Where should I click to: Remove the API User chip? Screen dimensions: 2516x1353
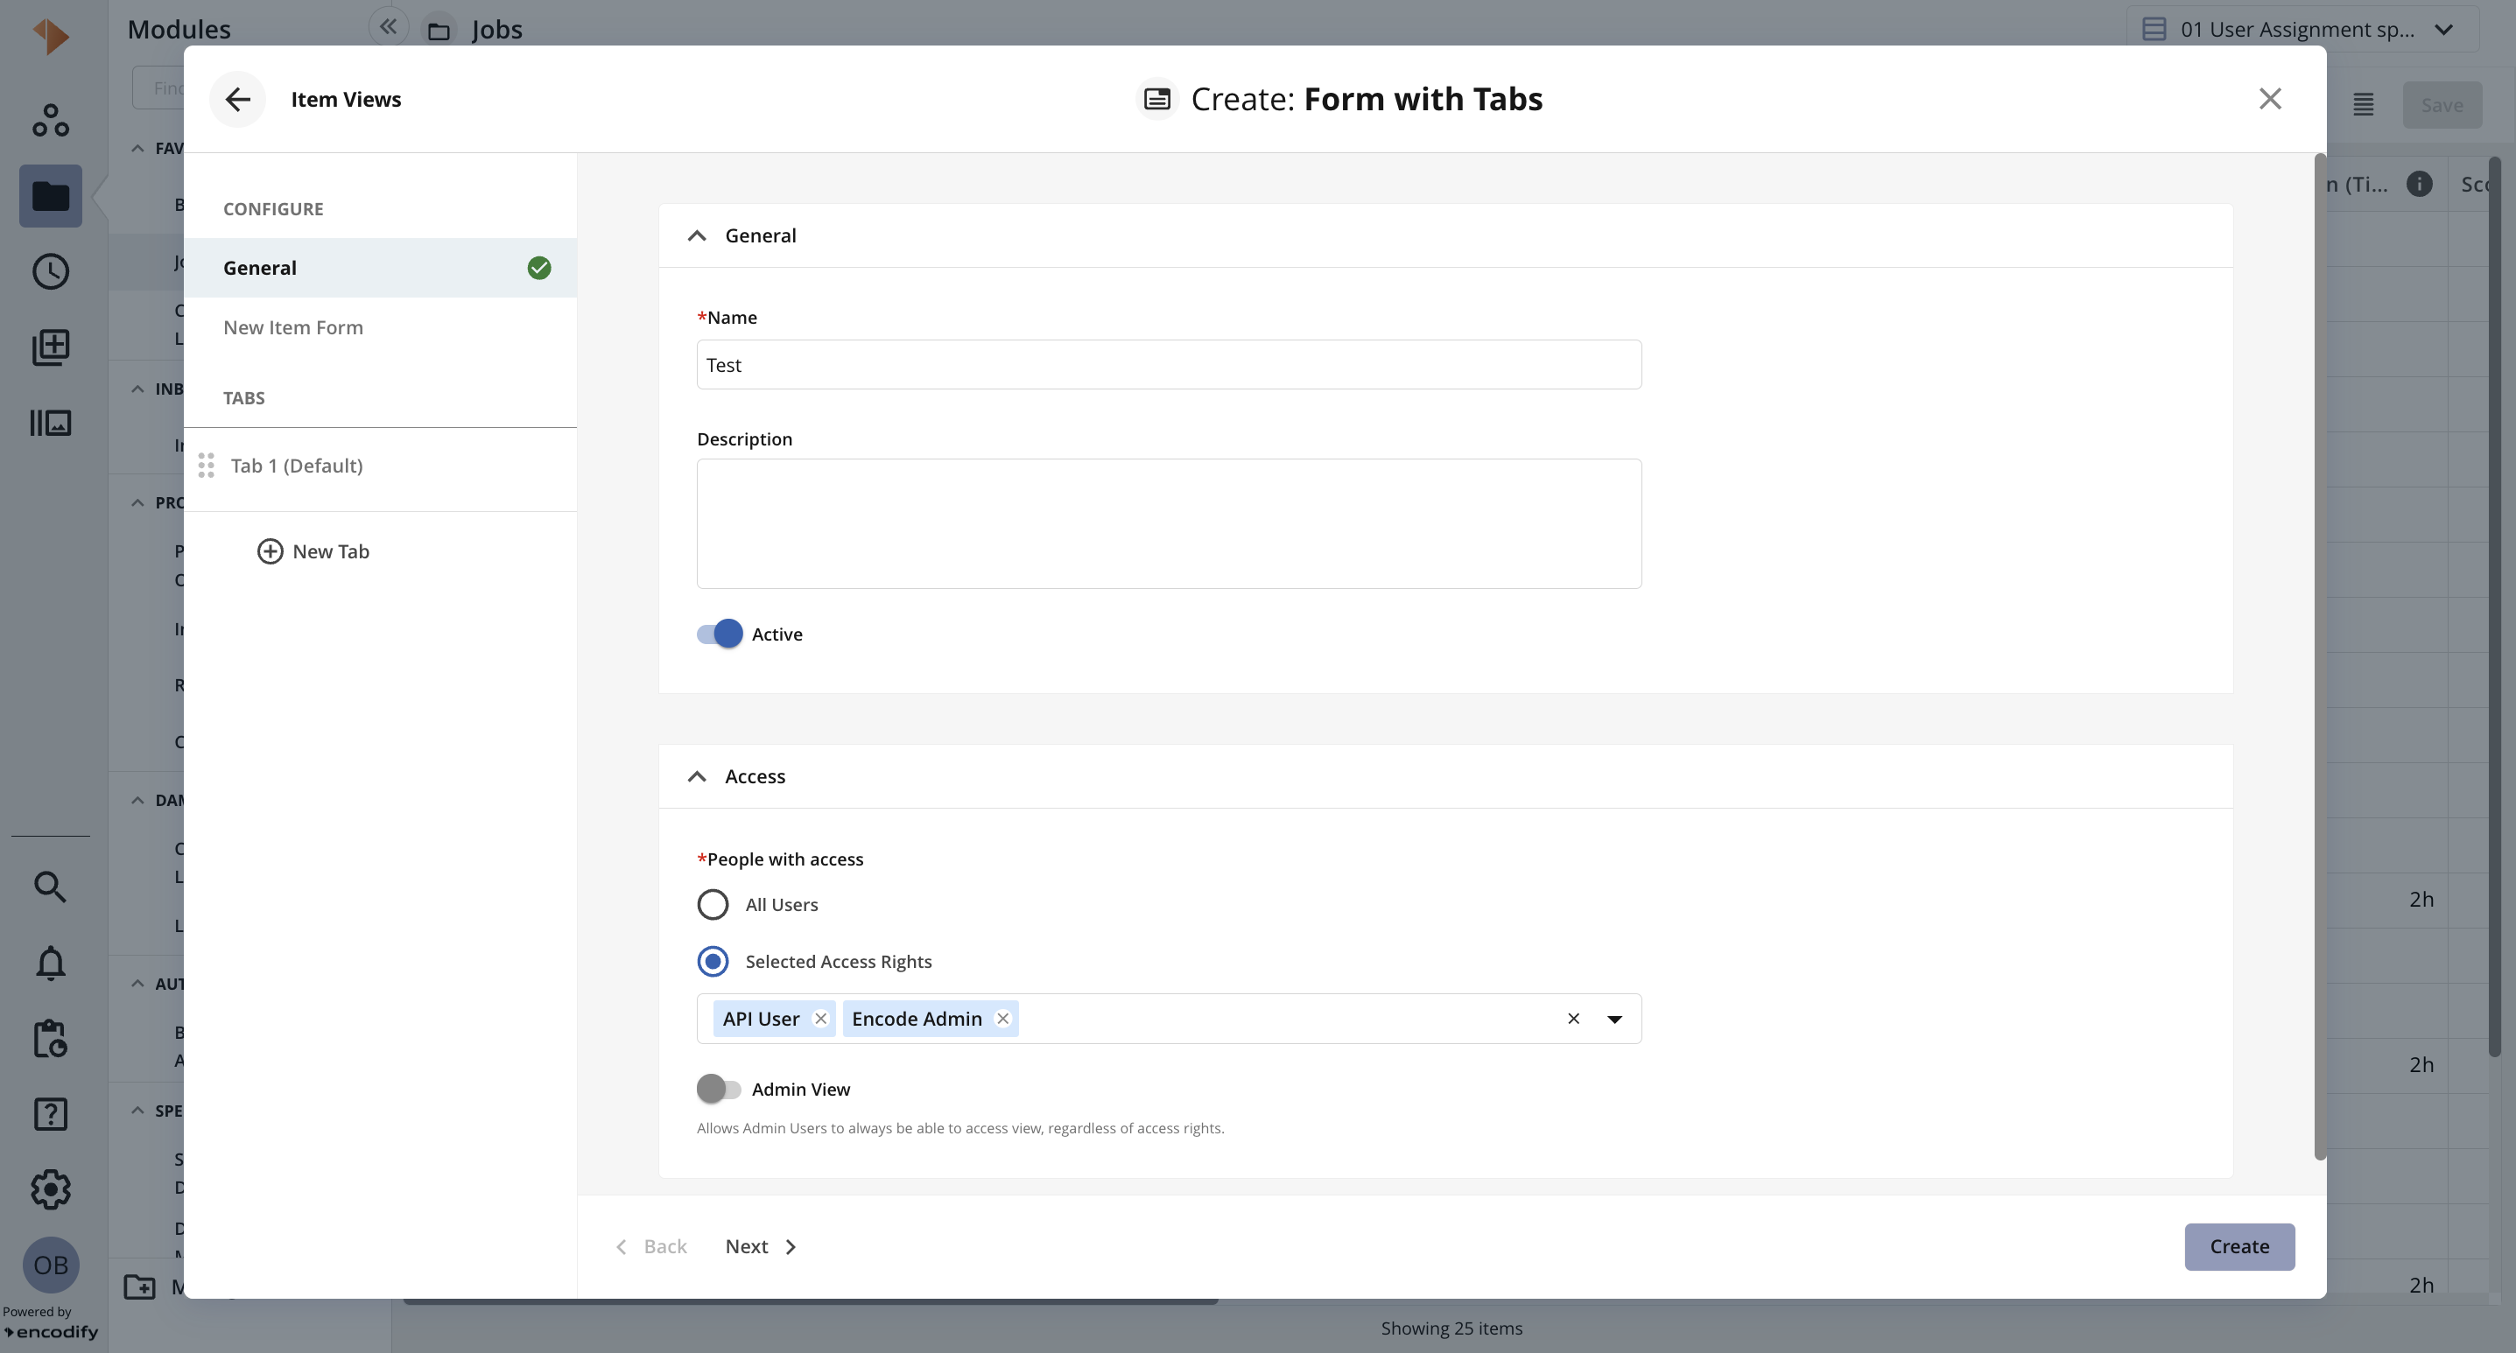pos(820,1018)
